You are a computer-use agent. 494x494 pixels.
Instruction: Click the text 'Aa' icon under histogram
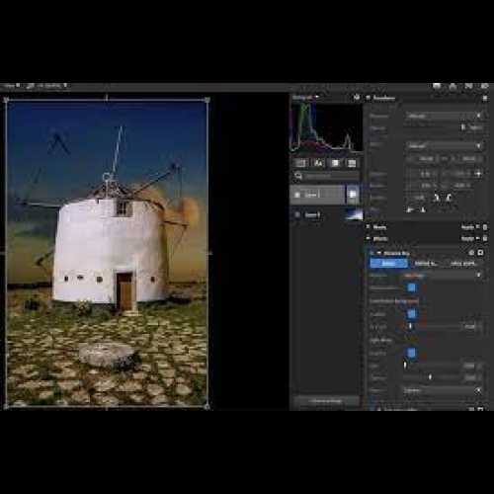click(x=318, y=163)
